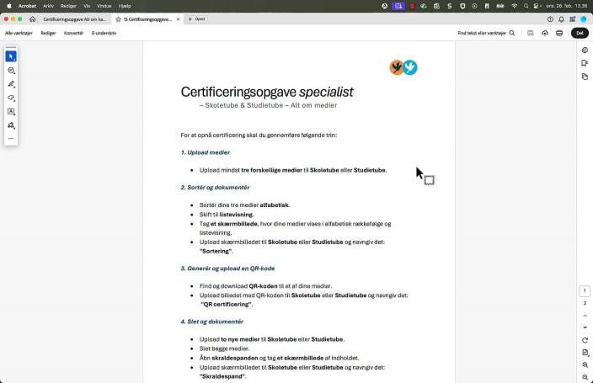Viewport: 593px width, 383px height.
Task: Click the page number 1 field
Action: [585, 291]
